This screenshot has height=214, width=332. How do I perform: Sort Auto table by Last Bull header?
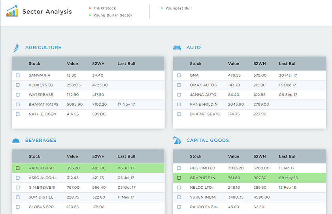point(288,64)
